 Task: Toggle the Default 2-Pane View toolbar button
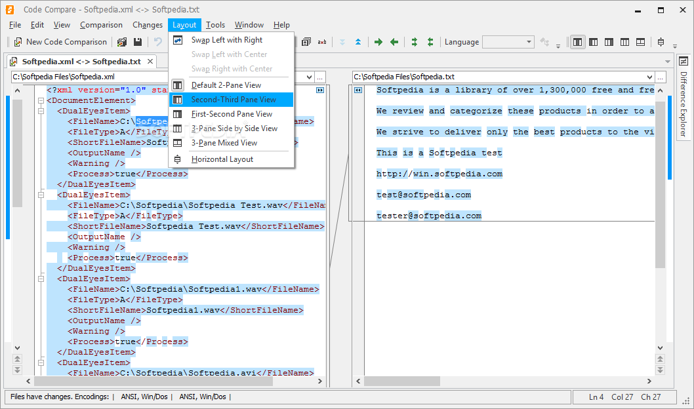pyautogui.click(x=578, y=42)
